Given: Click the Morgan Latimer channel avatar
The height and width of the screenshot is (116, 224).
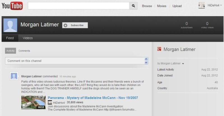Looking at the screenshot, I should click(x=10, y=25).
